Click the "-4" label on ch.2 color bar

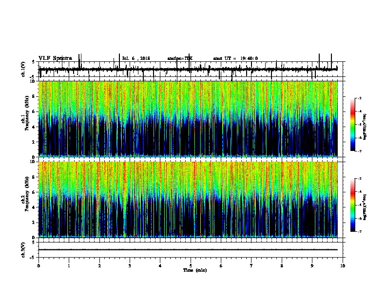pyautogui.click(x=359, y=192)
